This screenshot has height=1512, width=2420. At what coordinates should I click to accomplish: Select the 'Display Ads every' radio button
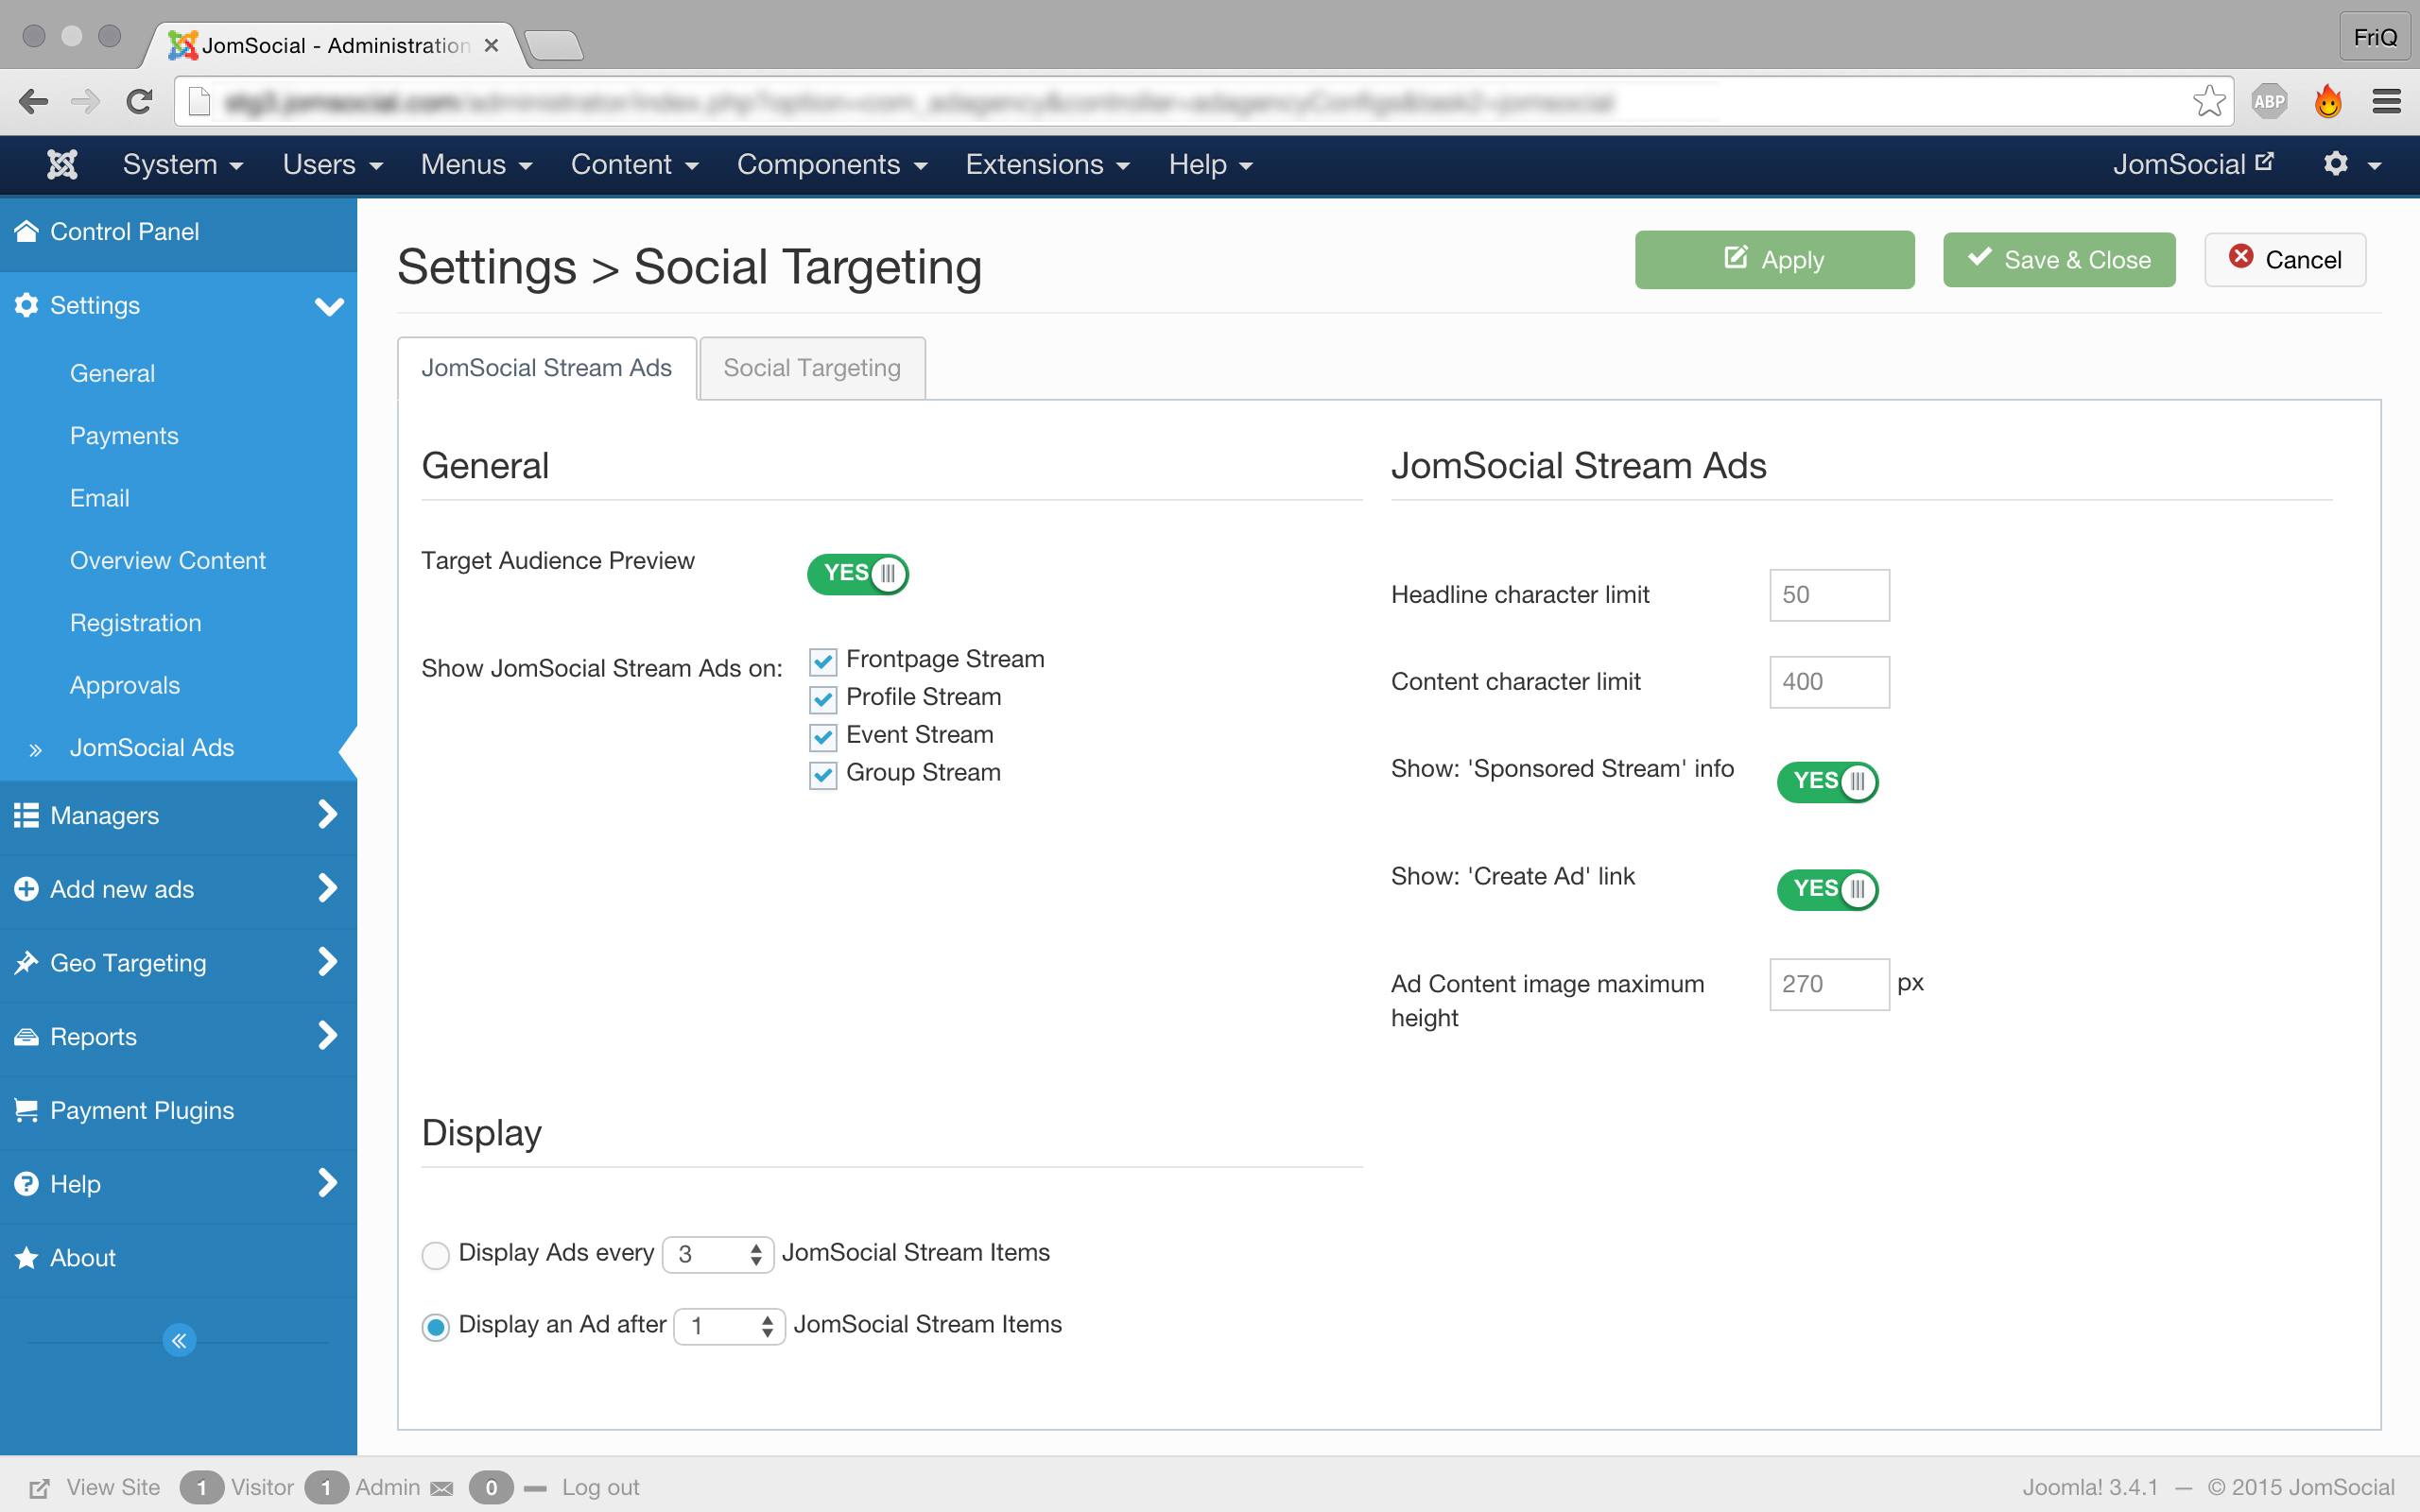pyautogui.click(x=435, y=1254)
